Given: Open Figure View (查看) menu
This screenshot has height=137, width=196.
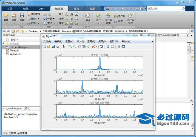Looking at the screenshot, I should point(69,41).
